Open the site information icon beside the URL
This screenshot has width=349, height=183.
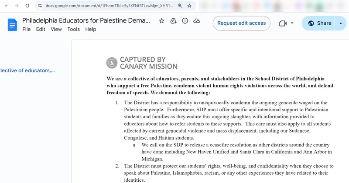40,6
